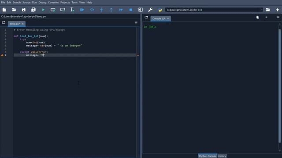Open the PYTHONPATH manager Python icon
The height and width of the screenshot is (158, 282).
click(160, 10)
